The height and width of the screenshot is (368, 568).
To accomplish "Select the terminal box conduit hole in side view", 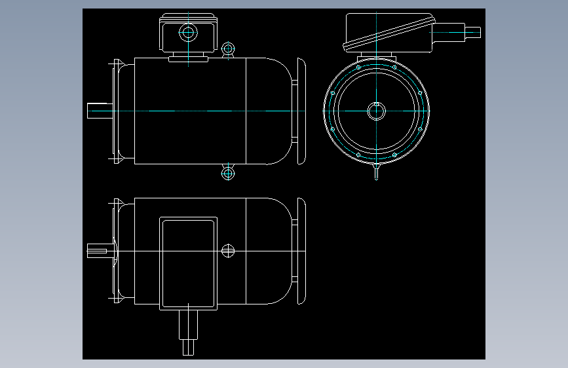I will (188, 33).
